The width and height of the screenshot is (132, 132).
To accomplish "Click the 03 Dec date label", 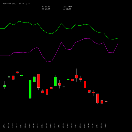I will click(29, 126).
